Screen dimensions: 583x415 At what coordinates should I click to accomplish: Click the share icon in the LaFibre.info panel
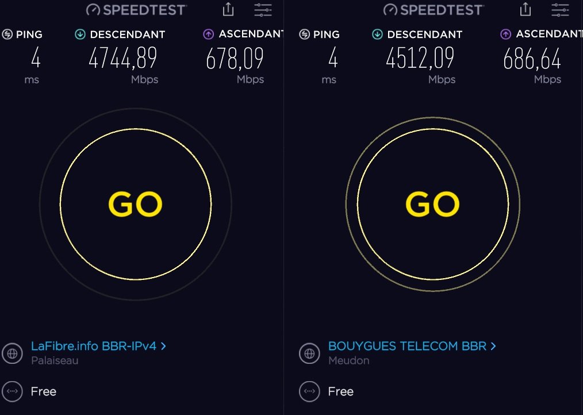pyautogui.click(x=228, y=9)
